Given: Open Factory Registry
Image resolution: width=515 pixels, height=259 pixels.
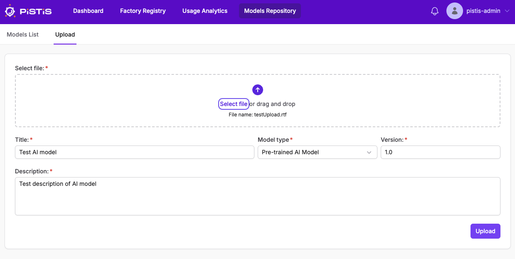Looking at the screenshot, I should [143, 11].
